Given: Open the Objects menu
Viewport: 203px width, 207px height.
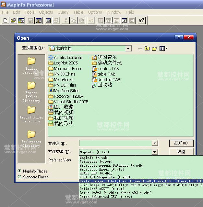Looking at the screenshot, I should coord(46,12).
